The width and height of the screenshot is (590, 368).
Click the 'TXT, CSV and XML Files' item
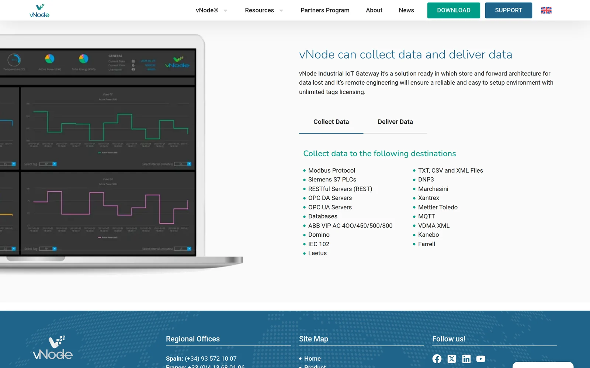point(450,170)
